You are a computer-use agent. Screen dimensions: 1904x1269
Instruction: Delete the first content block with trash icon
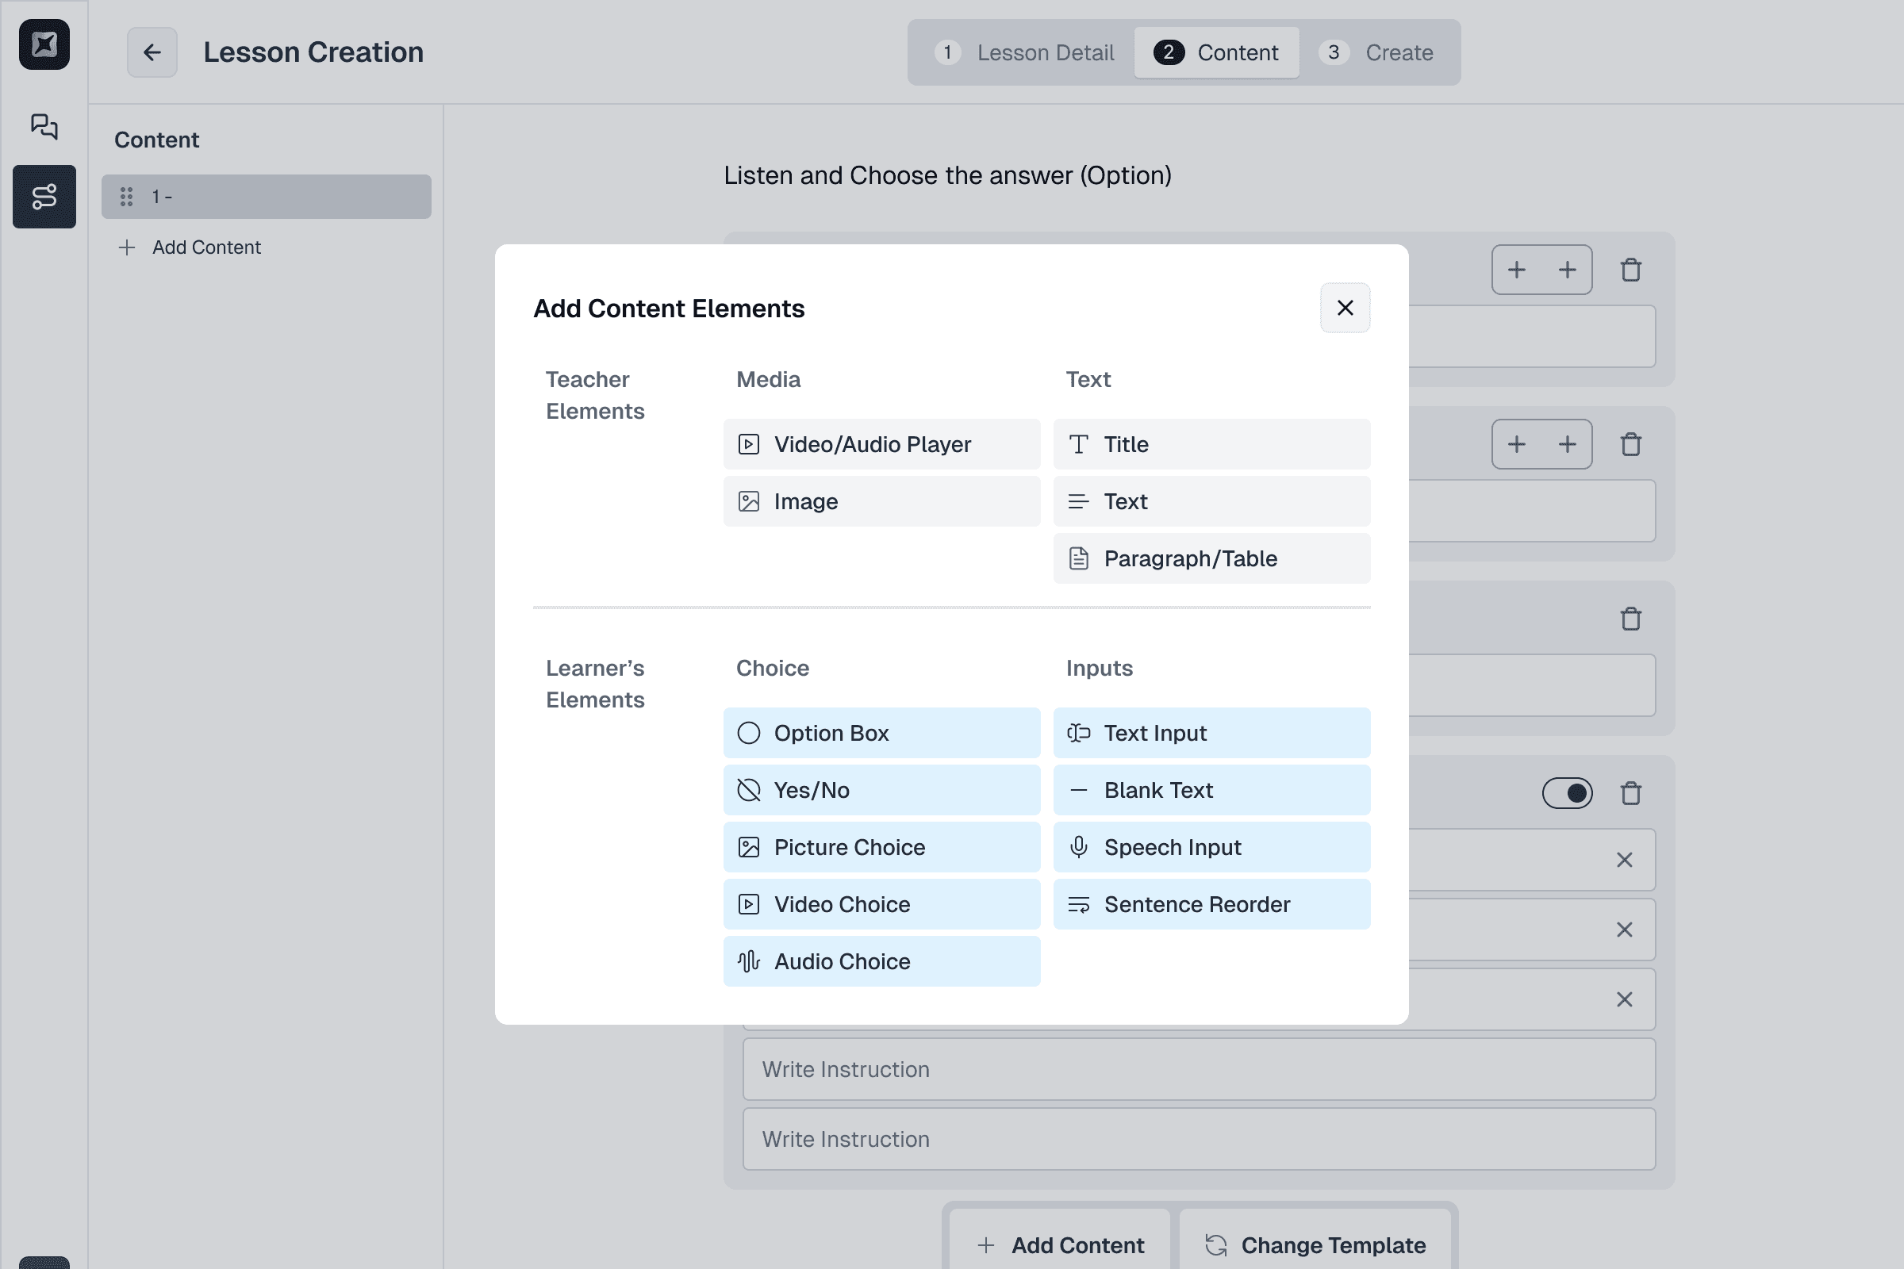coord(1630,270)
